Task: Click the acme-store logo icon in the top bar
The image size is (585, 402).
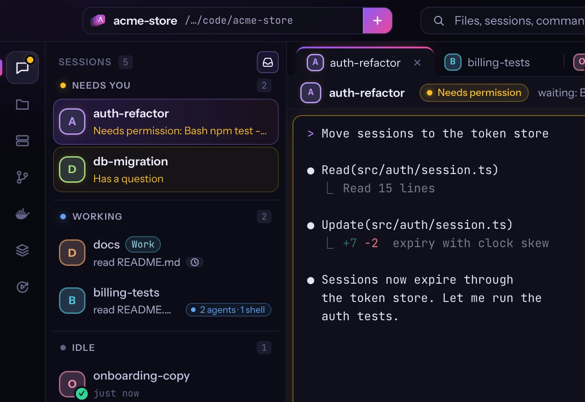Action: click(99, 21)
